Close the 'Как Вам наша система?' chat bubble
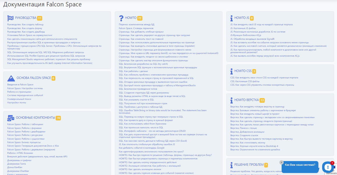 tap(281, 162)
